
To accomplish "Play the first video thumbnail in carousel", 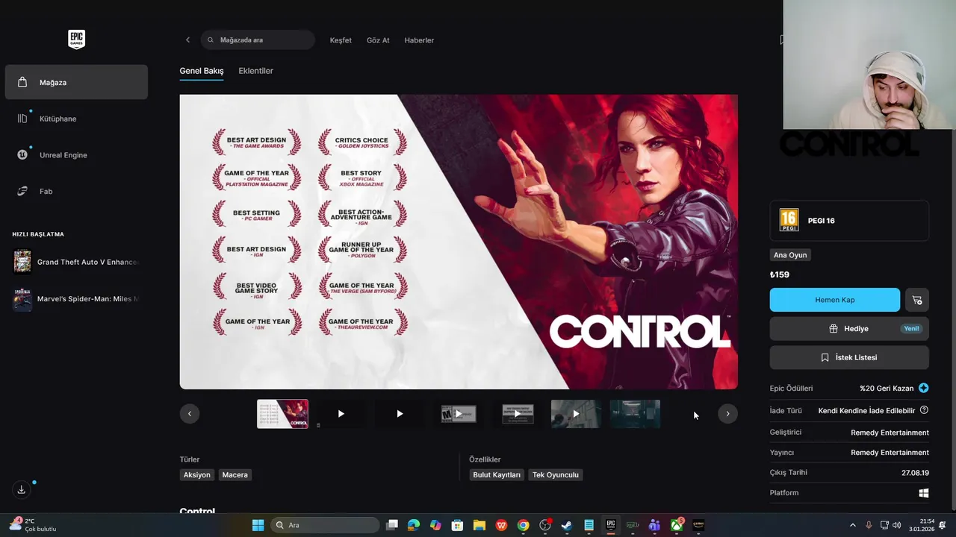I will point(341,413).
